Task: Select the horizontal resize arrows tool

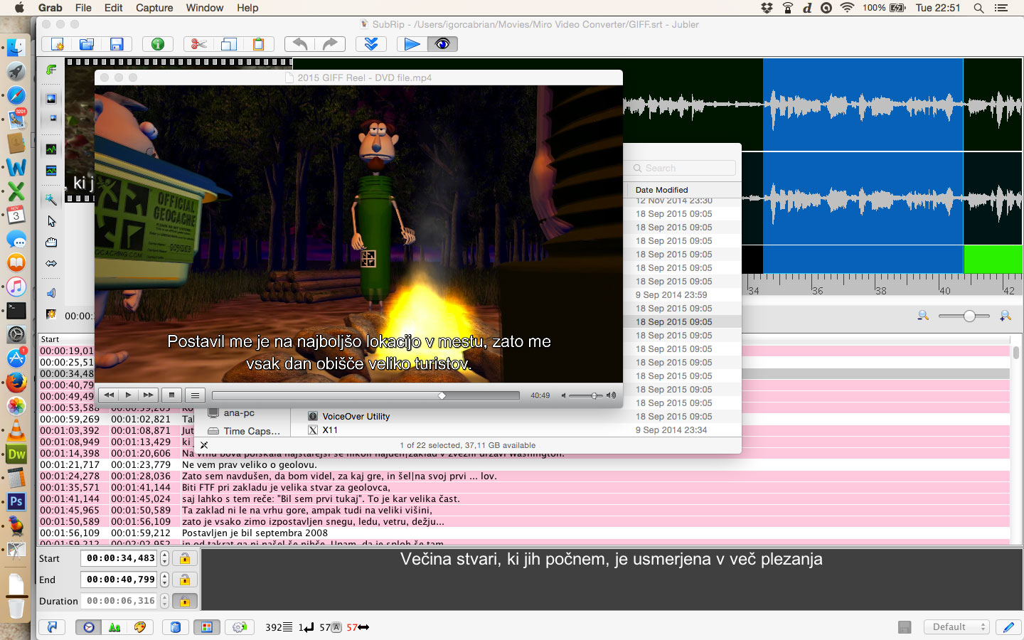Action: point(51,263)
